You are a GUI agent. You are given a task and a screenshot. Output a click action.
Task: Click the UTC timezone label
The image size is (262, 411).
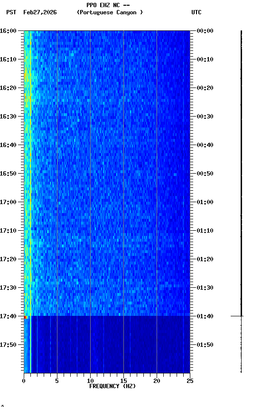tap(196, 12)
